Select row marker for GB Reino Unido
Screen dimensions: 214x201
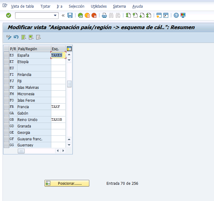click(x=6, y=119)
